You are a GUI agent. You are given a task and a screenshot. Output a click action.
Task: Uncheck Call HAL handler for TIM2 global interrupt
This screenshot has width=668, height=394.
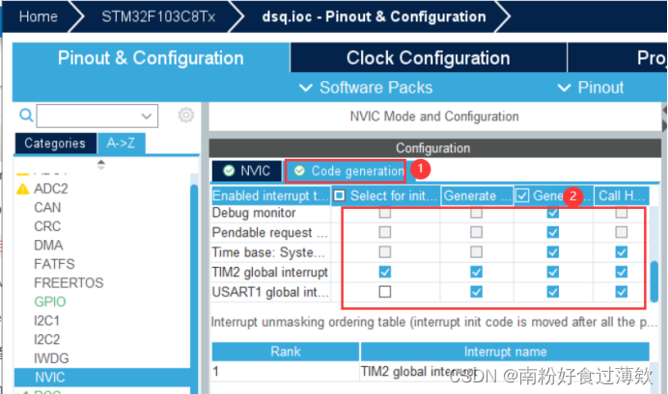click(621, 272)
